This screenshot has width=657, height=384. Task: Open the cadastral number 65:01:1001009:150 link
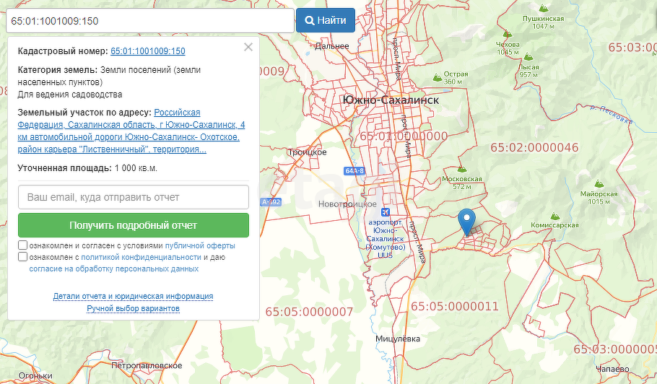(x=147, y=51)
